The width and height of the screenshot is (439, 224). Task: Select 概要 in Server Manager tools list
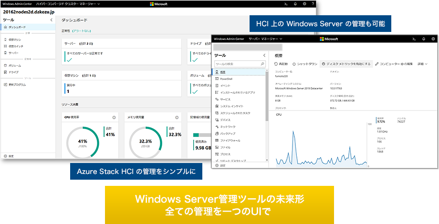click(239, 72)
